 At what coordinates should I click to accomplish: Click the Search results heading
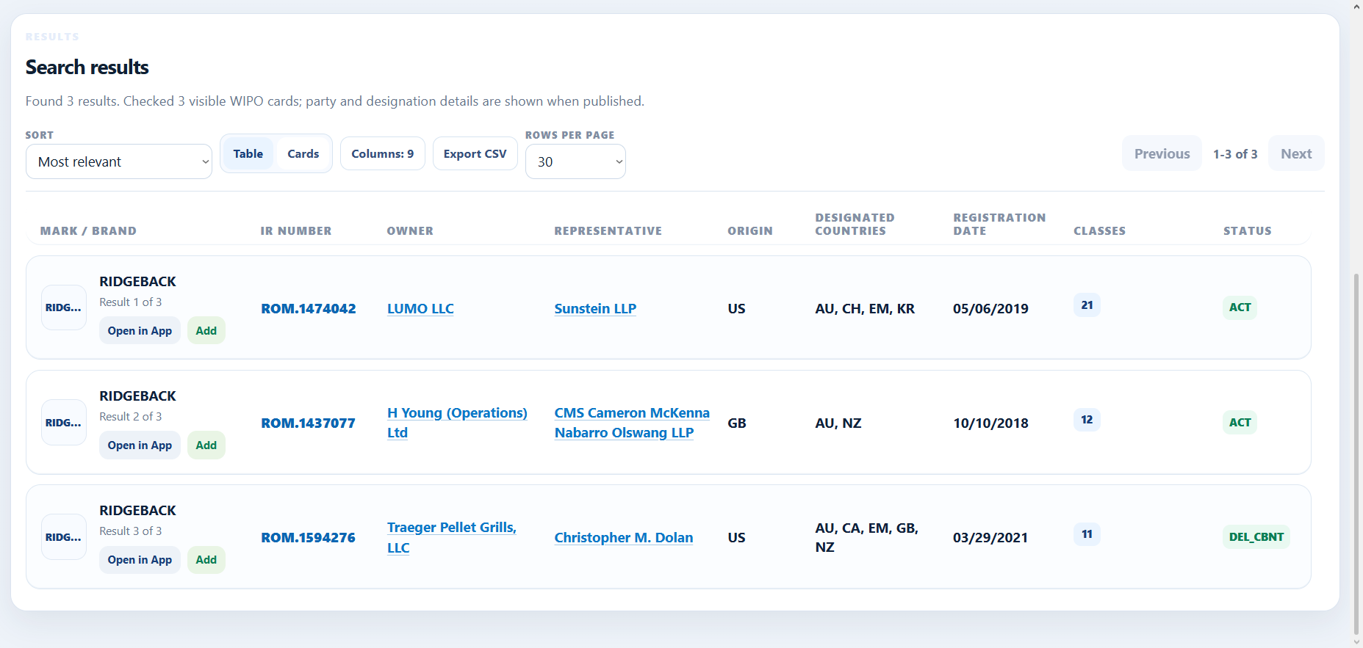(x=87, y=68)
